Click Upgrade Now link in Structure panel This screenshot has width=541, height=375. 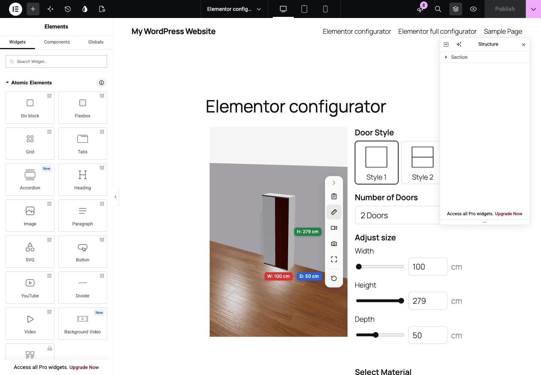tap(509, 214)
